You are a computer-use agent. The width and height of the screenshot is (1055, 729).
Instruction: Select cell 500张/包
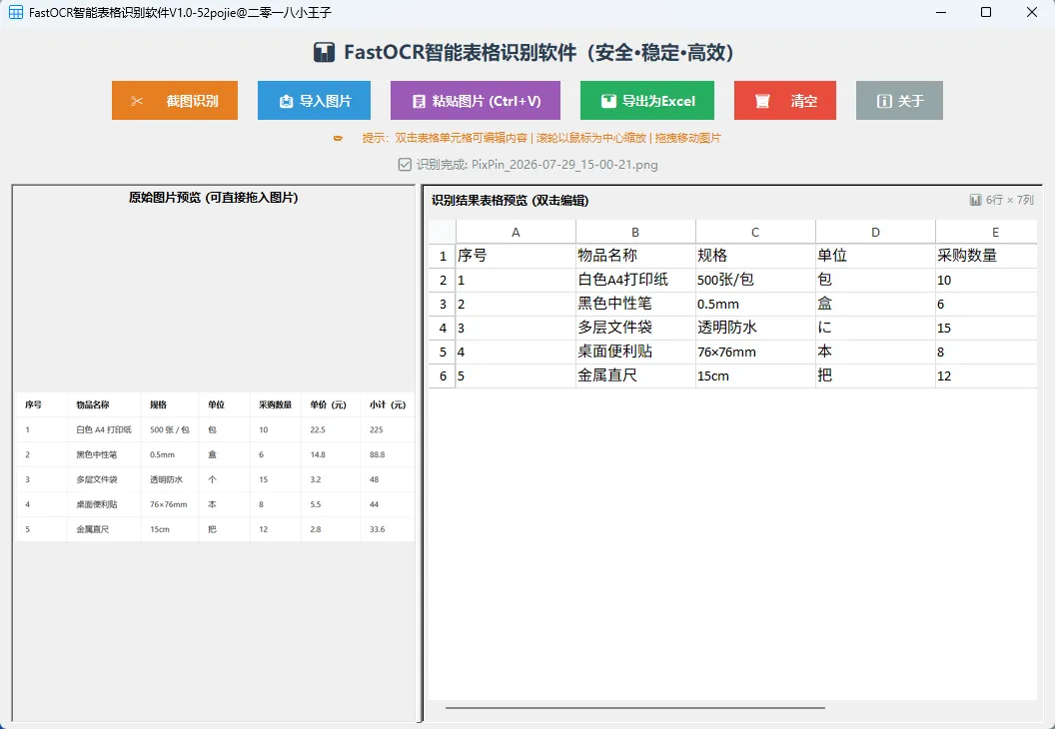(x=755, y=281)
